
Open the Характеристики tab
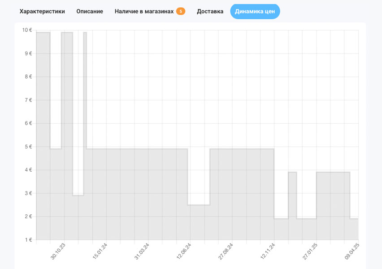(42, 11)
